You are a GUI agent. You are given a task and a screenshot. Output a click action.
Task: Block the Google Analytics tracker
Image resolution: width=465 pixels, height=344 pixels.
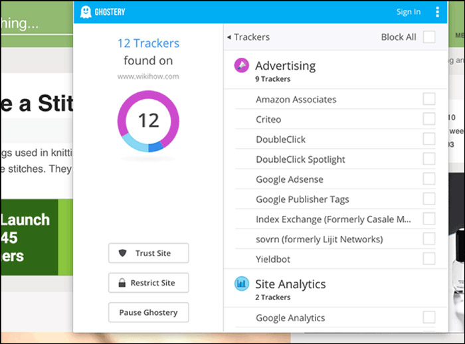coord(429,317)
